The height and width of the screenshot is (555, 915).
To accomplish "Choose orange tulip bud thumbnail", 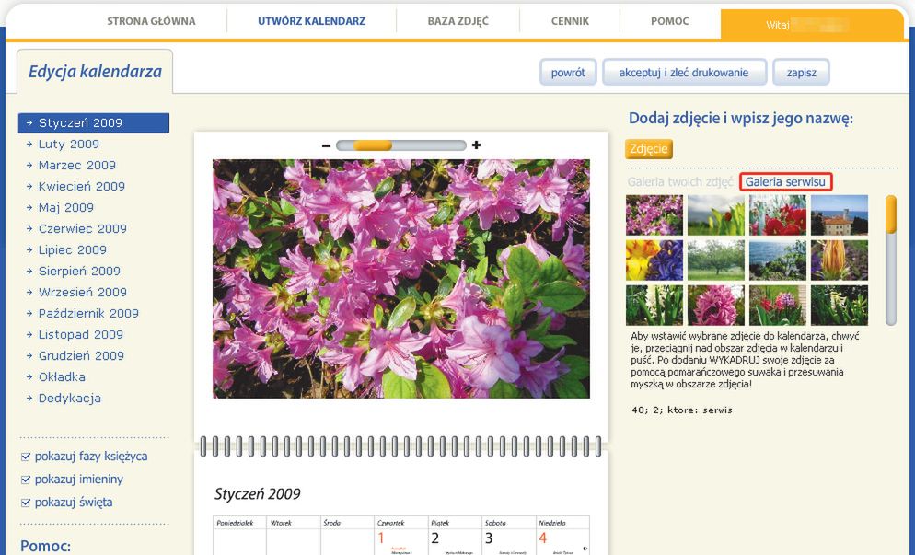I will click(x=840, y=260).
